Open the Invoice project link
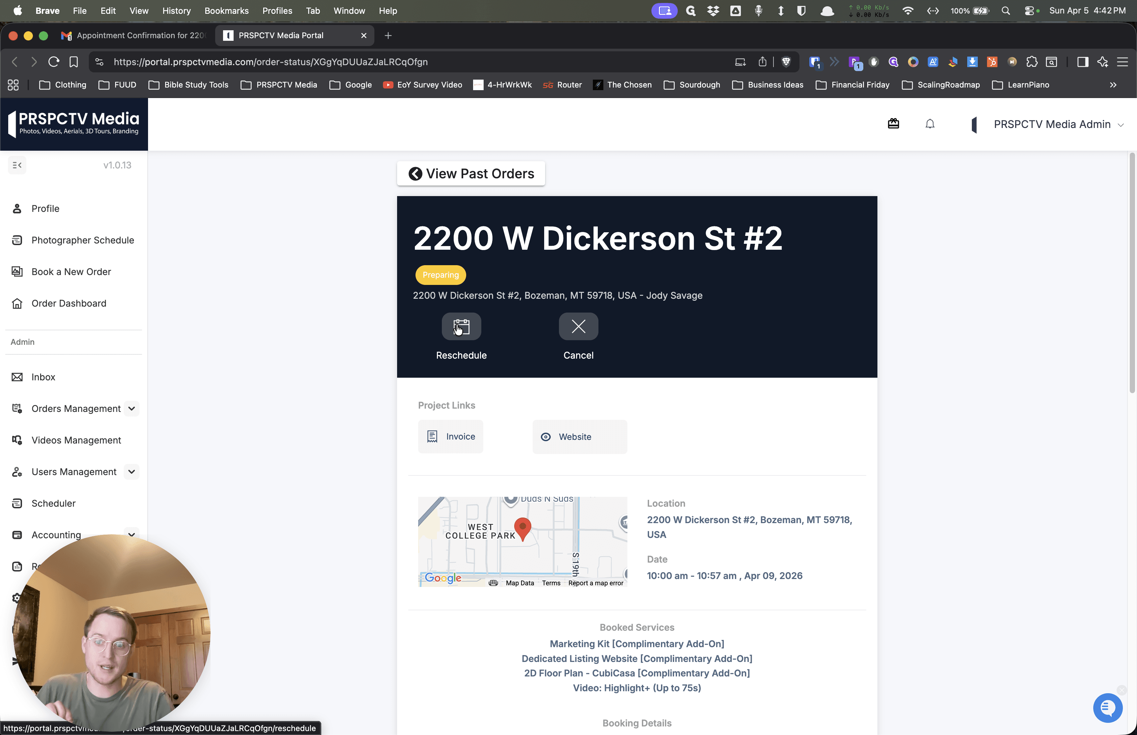 point(450,436)
